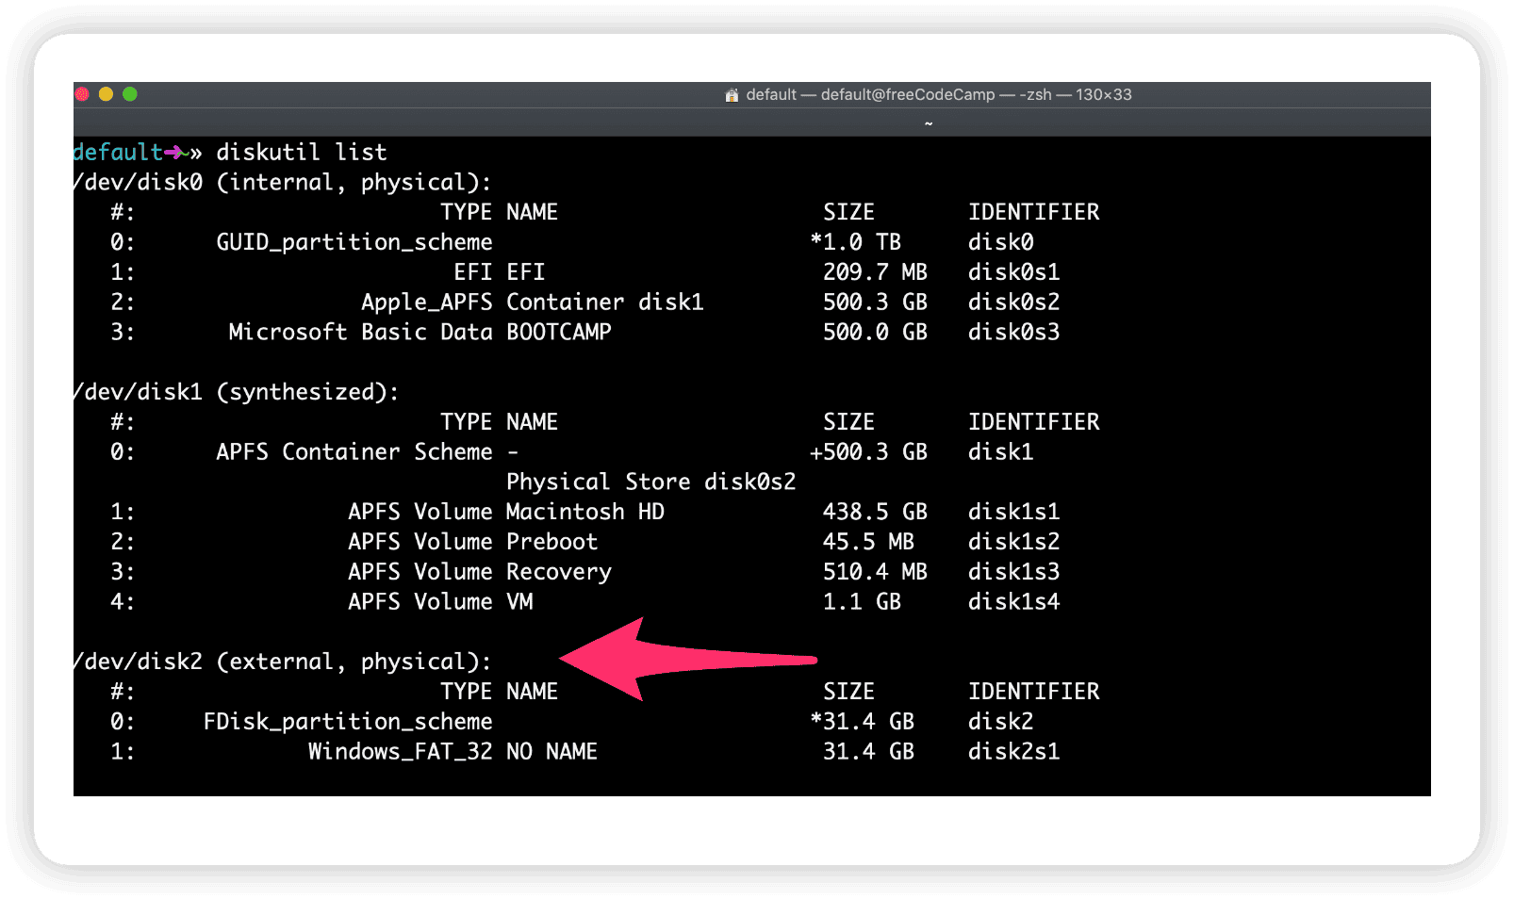This screenshot has width=1514, height=899.
Task: Click the 'VM' volume name
Action: [519, 602]
